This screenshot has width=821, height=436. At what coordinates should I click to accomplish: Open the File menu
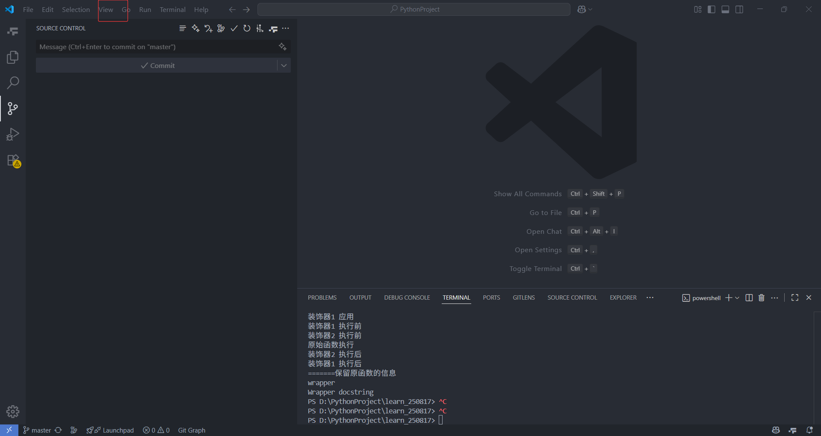[x=28, y=9]
